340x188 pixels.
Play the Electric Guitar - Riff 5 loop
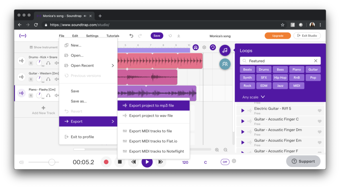243,111
